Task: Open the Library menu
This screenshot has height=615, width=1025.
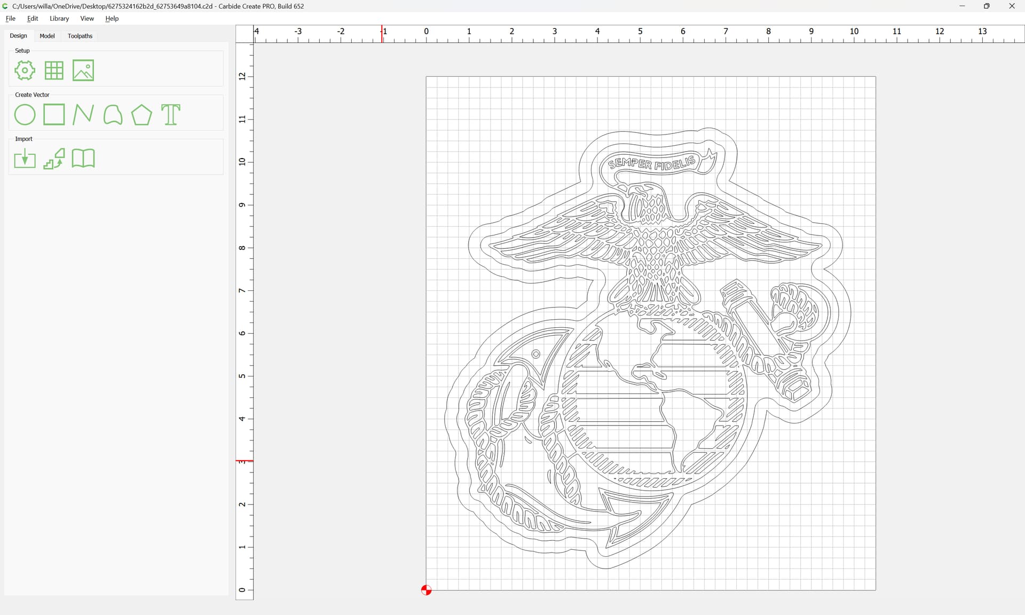Action: click(x=59, y=18)
